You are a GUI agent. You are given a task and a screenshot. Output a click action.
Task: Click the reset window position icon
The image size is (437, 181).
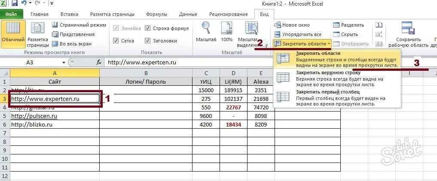pyautogui.click(x=379, y=44)
